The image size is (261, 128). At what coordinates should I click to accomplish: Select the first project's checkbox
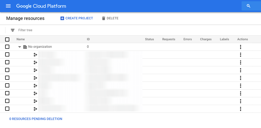click(7, 54)
